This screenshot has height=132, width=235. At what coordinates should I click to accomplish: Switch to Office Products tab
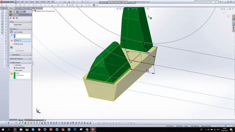click(37, 8)
